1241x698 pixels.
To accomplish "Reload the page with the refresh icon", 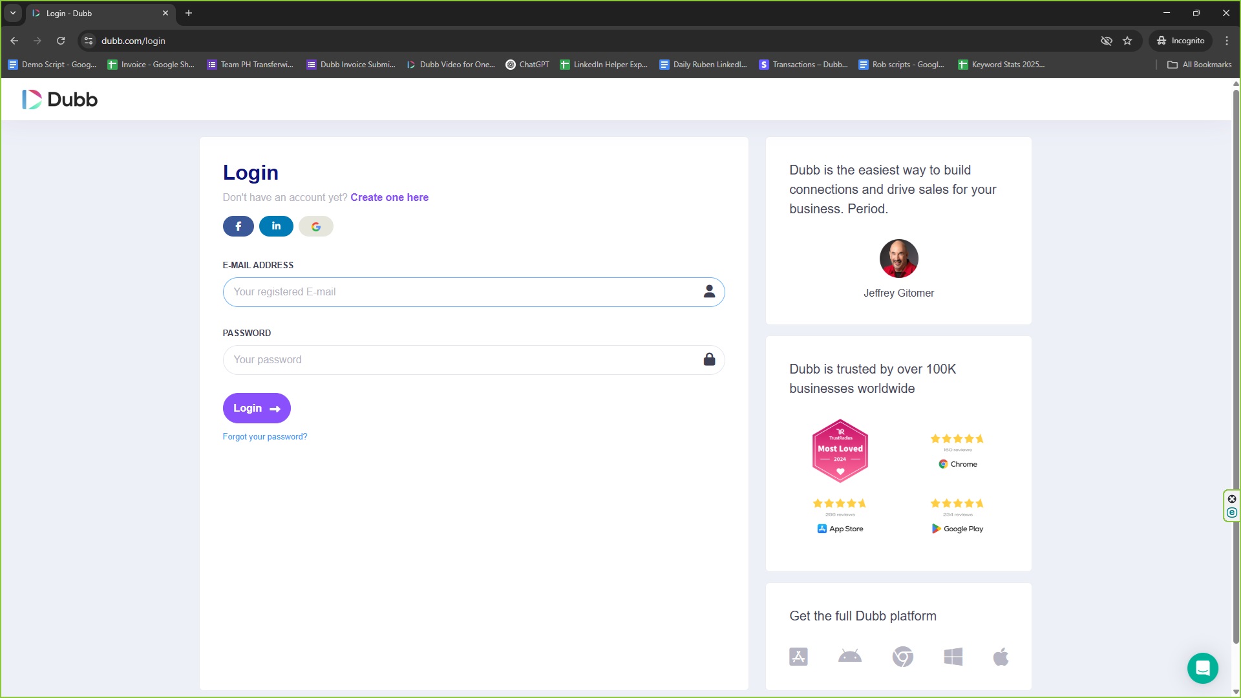I will click(x=61, y=41).
